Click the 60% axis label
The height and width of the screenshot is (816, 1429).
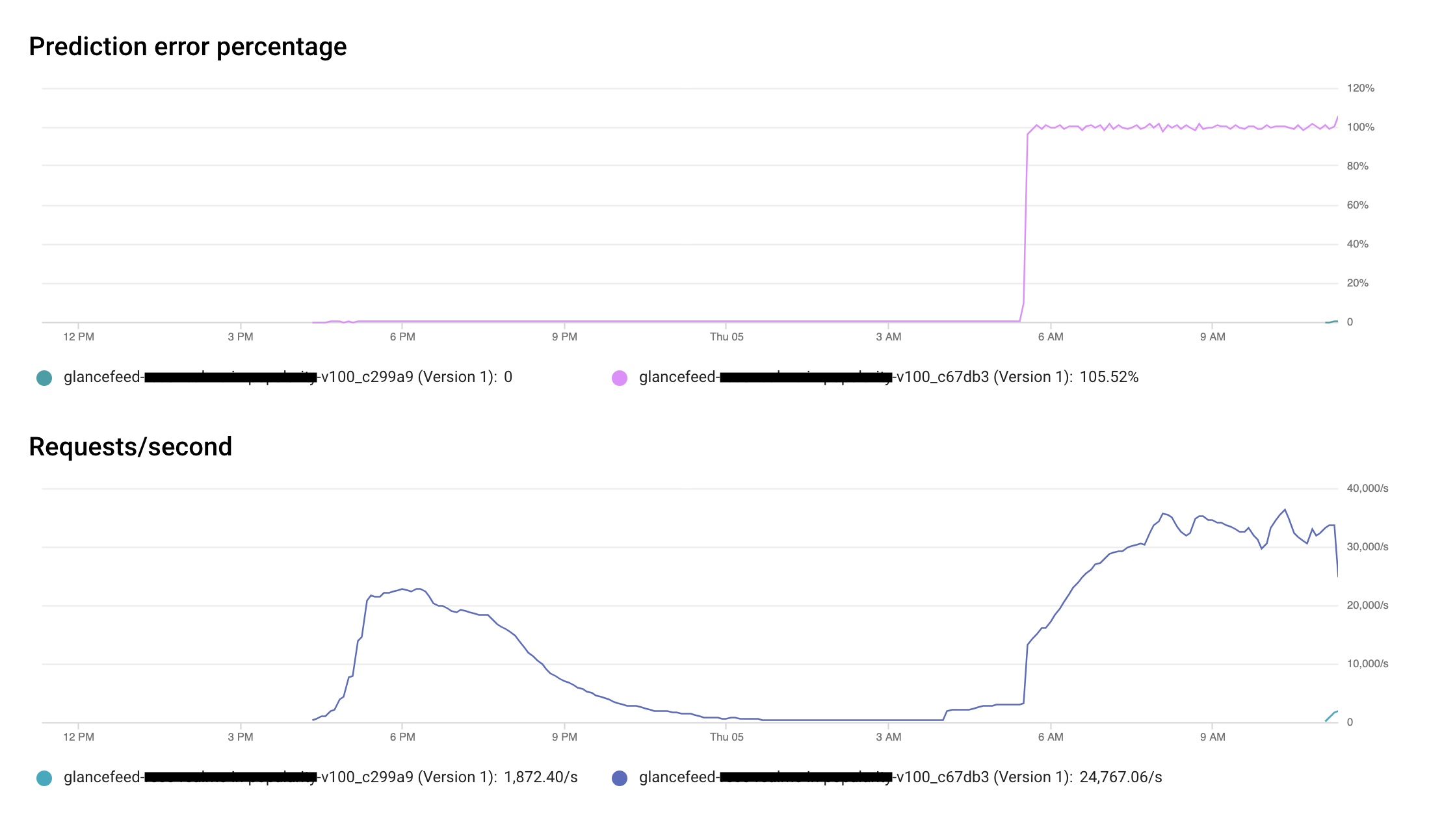tap(1357, 205)
